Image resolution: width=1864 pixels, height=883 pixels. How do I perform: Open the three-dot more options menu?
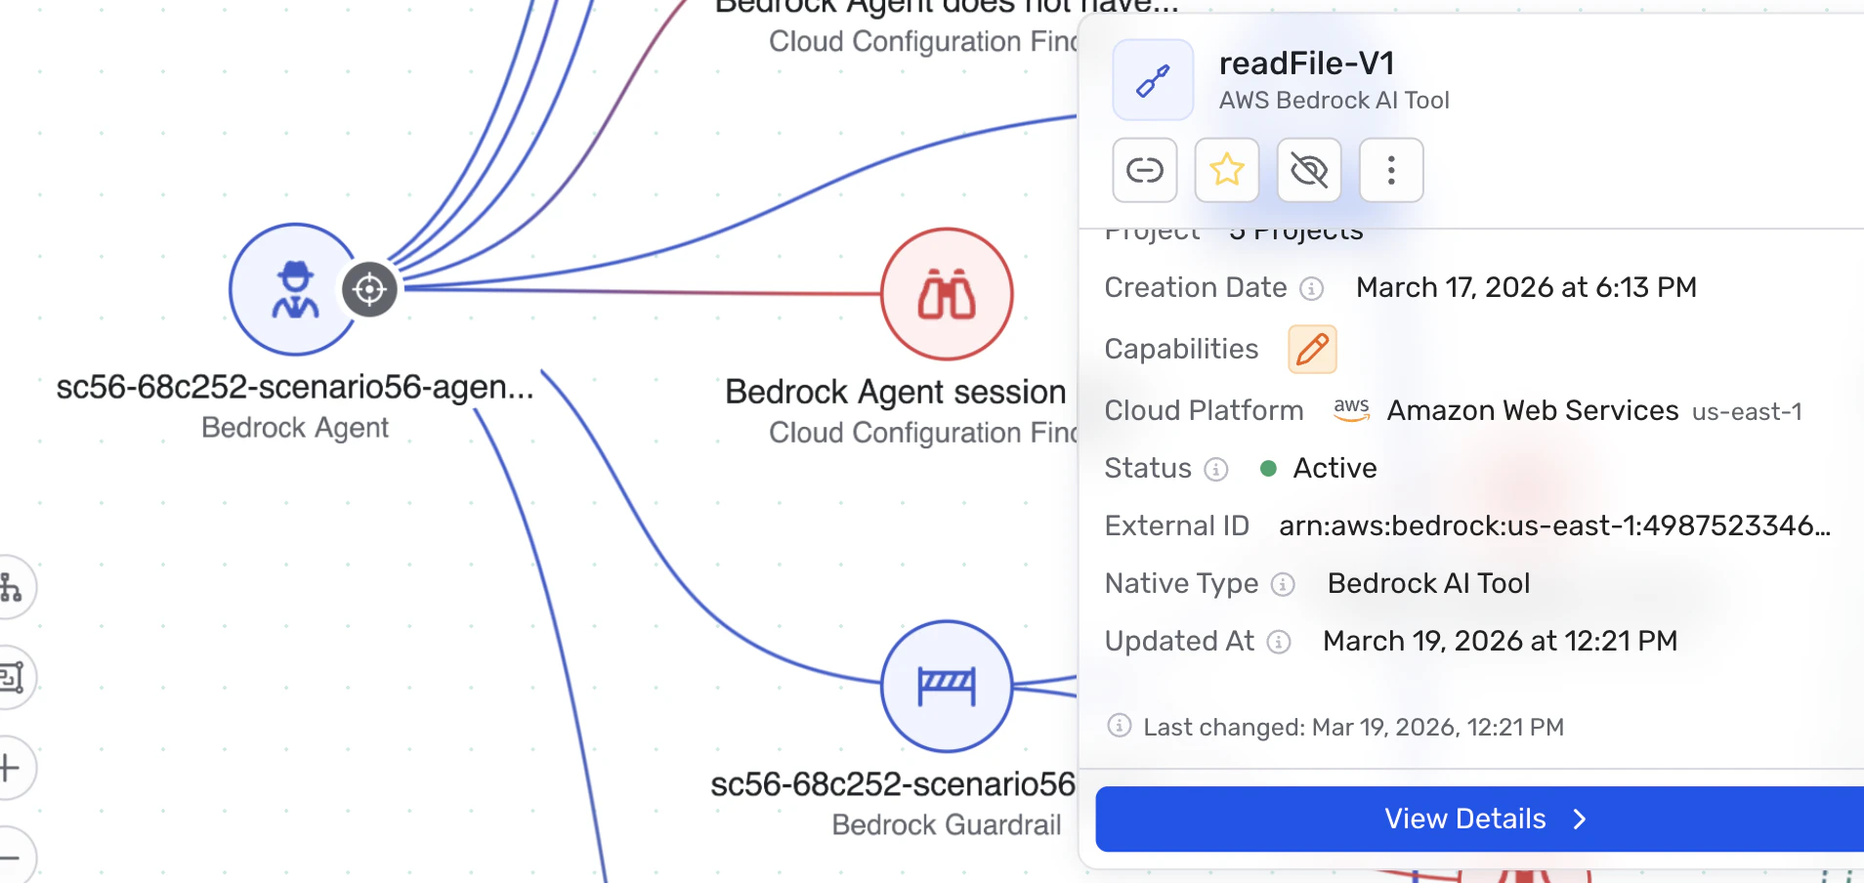tap(1390, 170)
